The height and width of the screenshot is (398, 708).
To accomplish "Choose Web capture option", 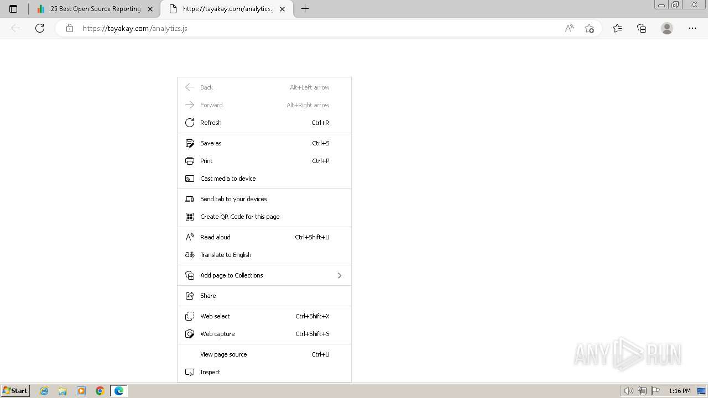I will [x=264, y=334].
